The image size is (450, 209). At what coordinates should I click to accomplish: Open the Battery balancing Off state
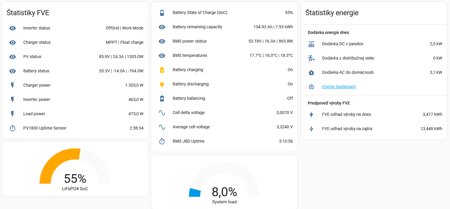click(x=290, y=99)
